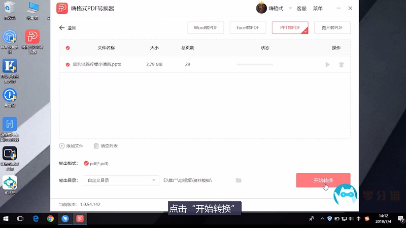The image size is (406, 228).
Task: Click the user avatar in title bar
Action: tap(261, 8)
